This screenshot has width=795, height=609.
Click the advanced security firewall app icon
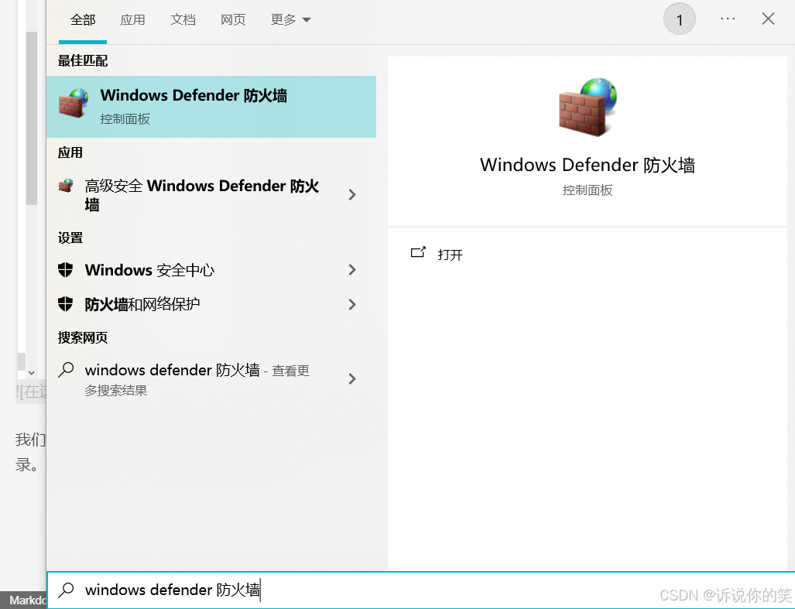(x=66, y=186)
